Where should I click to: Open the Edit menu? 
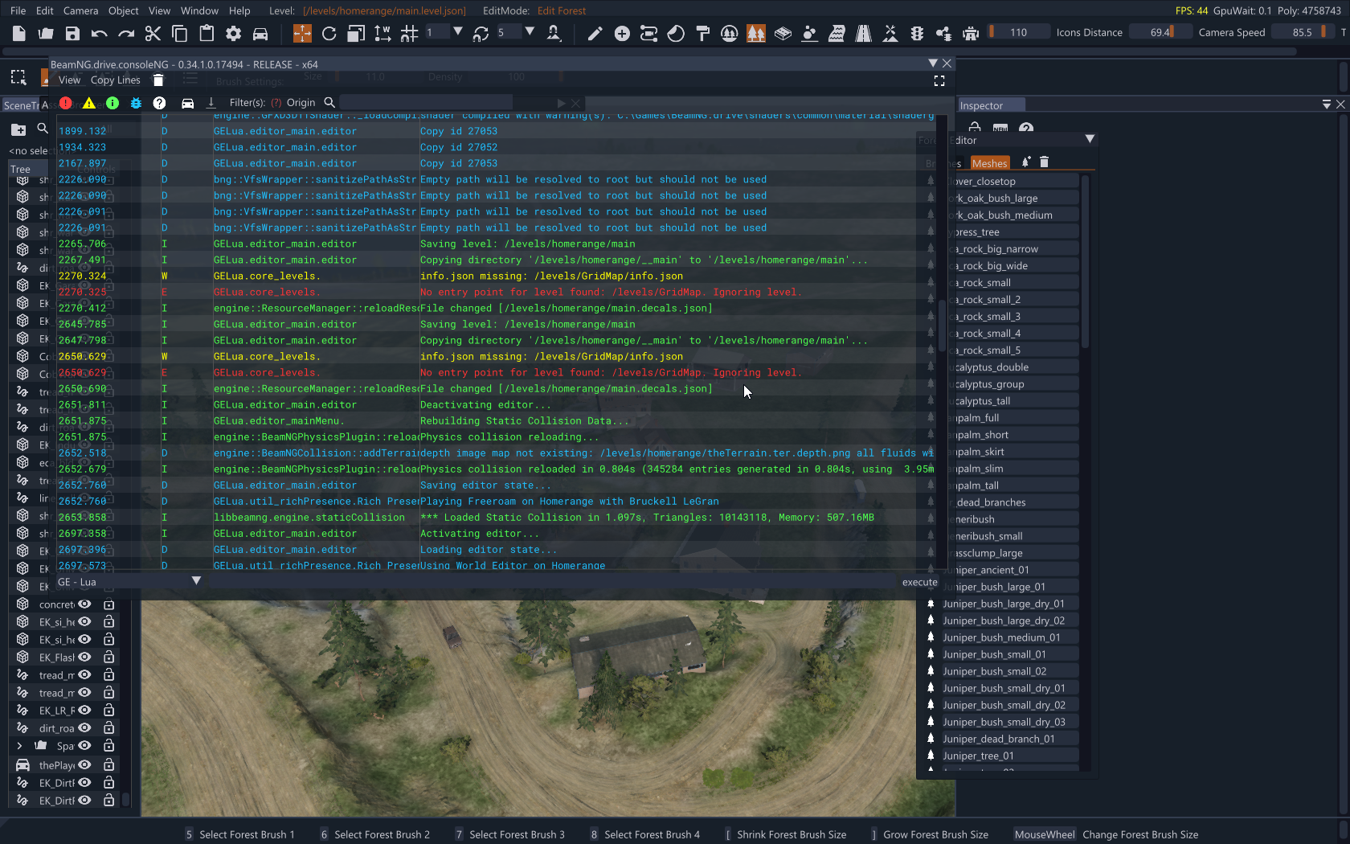(45, 10)
